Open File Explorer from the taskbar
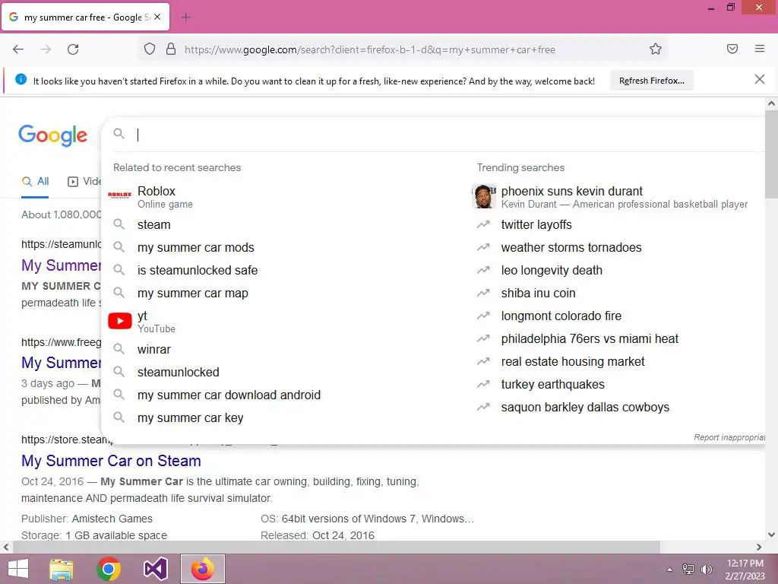 tap(62, 569)
